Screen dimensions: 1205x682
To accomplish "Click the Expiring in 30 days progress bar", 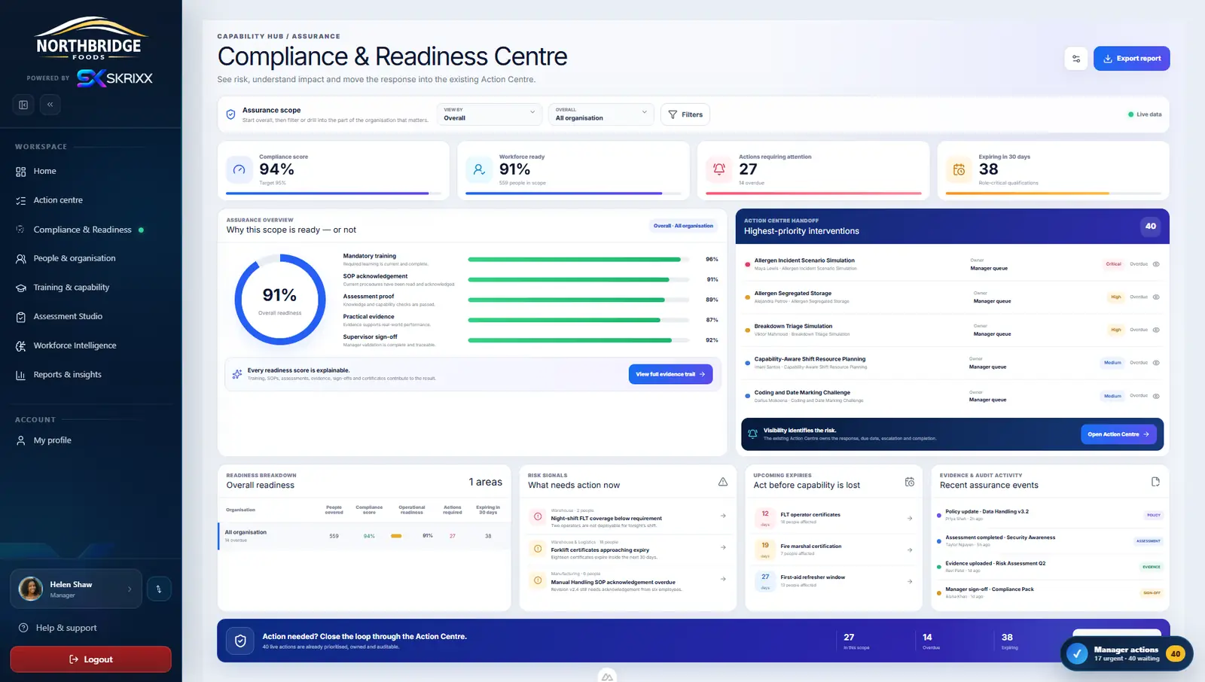I will [1053, 193].
